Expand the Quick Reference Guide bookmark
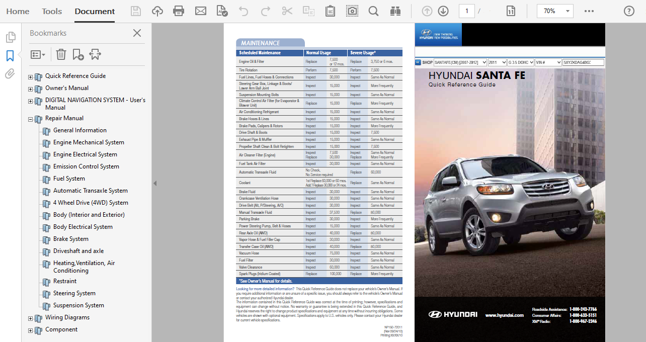Viewport: 646px width, 342px height. [x=30, y=77]
